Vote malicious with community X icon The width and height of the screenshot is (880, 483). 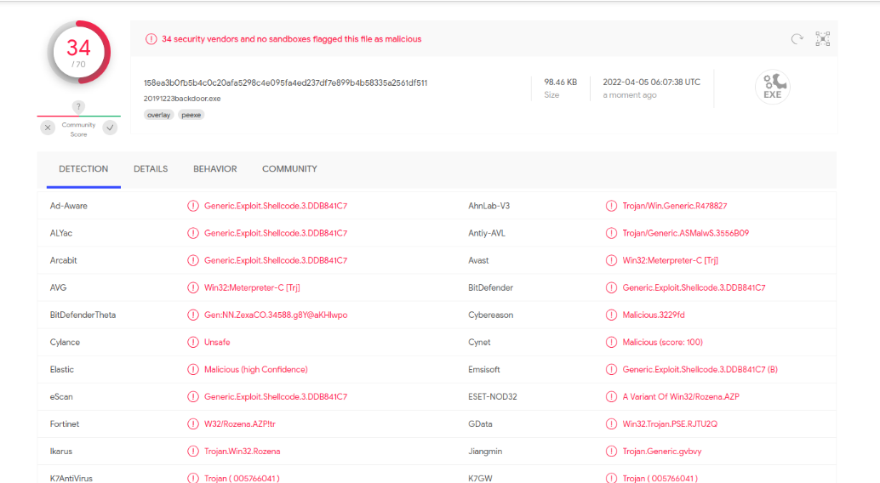coord(48,128)
